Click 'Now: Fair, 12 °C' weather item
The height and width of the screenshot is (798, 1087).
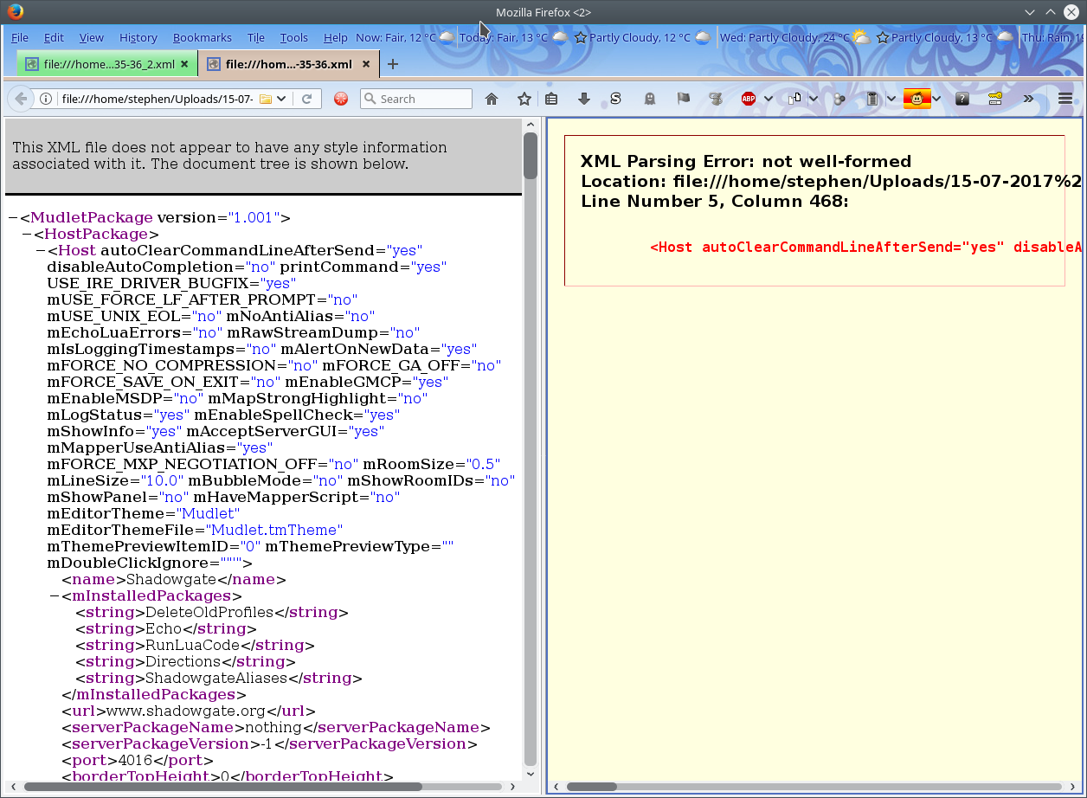click(404, 37)
